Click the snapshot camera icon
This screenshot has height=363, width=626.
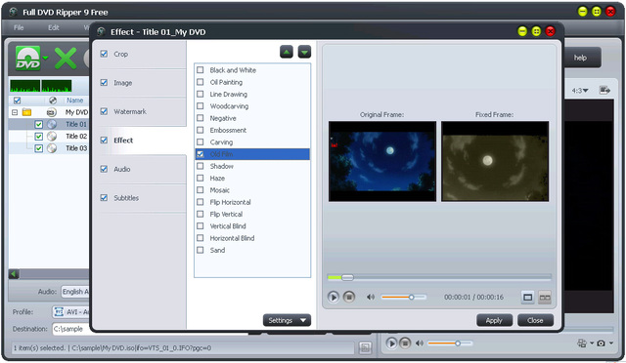pos(601,343)
